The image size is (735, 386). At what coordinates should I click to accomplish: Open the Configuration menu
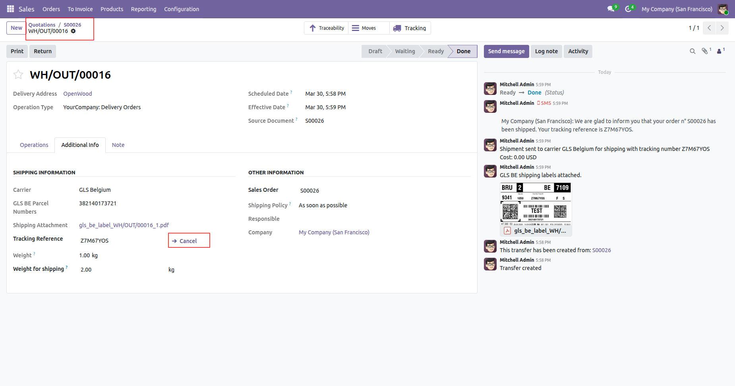[x=182, y=9]
